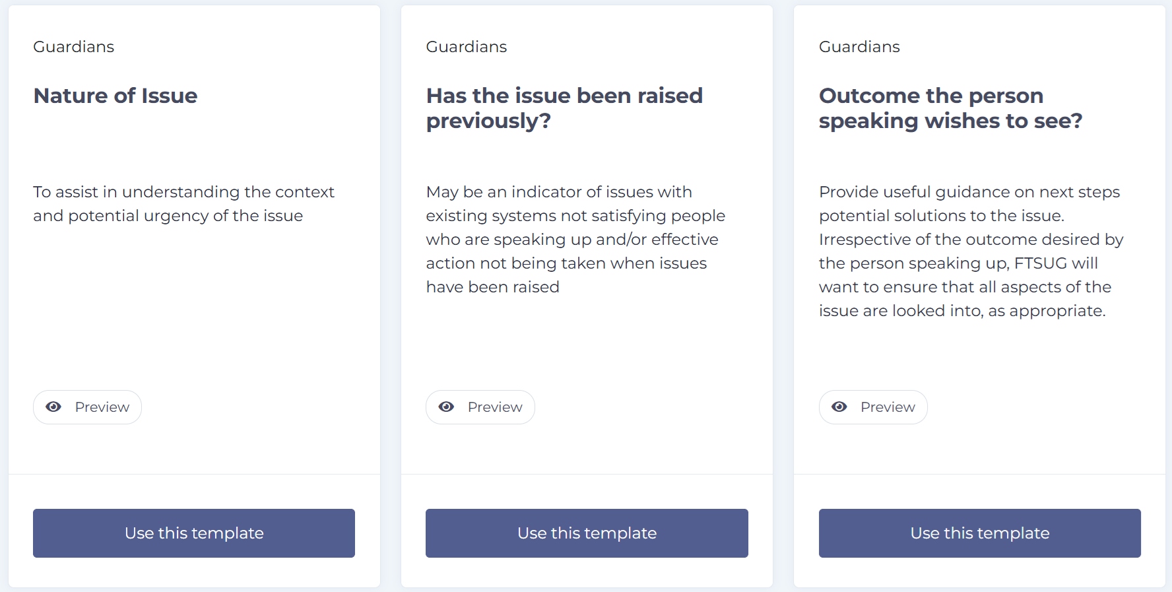Open the Nature of Issue heading
Image resolution: width=1172 pixels, height=592 pixels.
tap(115, 96)
